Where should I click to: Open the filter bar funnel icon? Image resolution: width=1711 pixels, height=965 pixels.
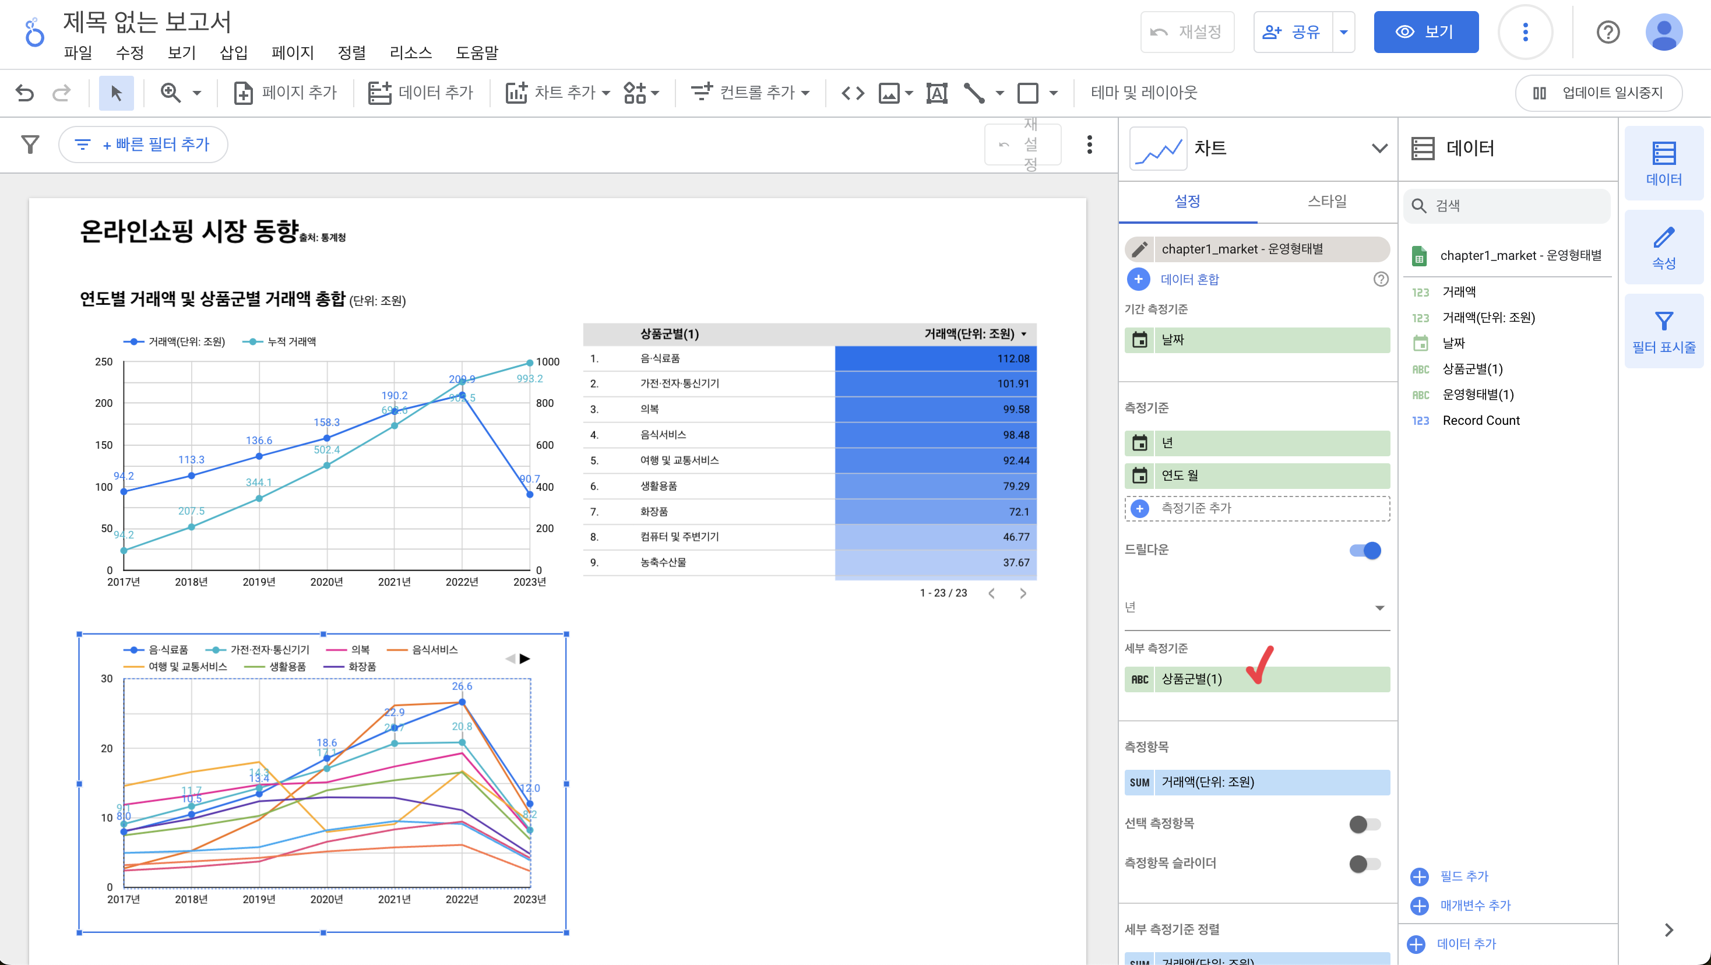point(30,144)
